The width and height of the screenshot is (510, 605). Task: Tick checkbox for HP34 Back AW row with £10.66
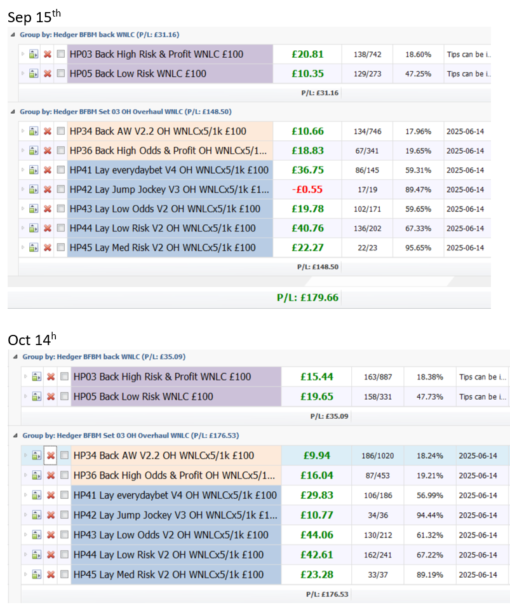coord(60,132)
